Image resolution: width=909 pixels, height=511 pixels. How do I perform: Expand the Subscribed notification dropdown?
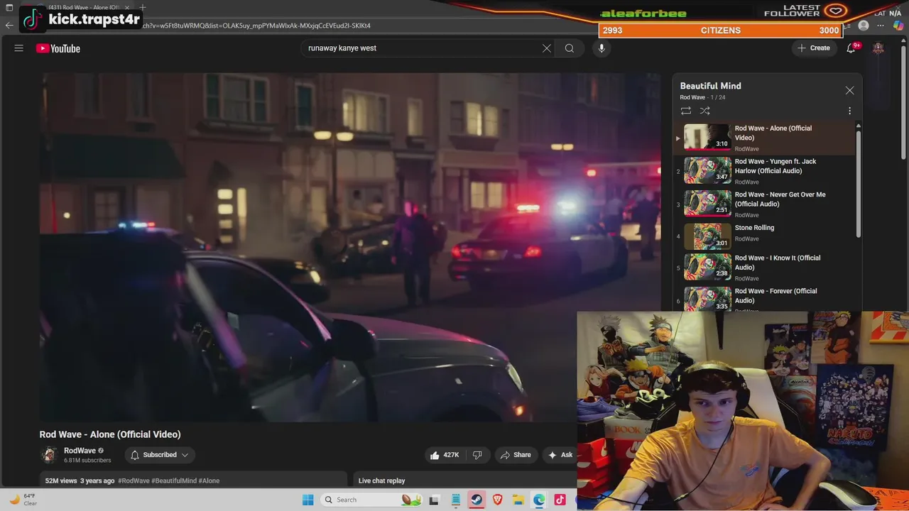(160, 455)
